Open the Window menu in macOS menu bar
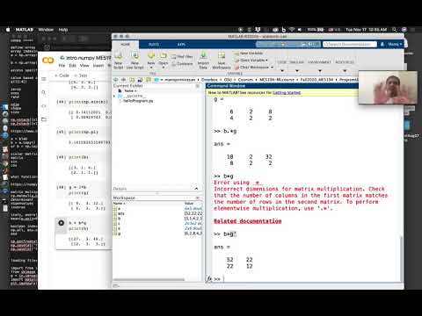This screenshot has width=422, height=316. point(46,30)
